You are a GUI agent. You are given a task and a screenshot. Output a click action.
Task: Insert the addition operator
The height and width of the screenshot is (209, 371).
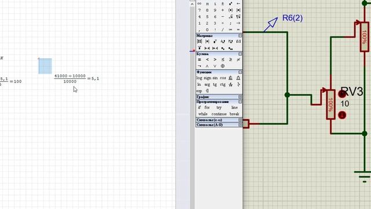coord(223,10)
